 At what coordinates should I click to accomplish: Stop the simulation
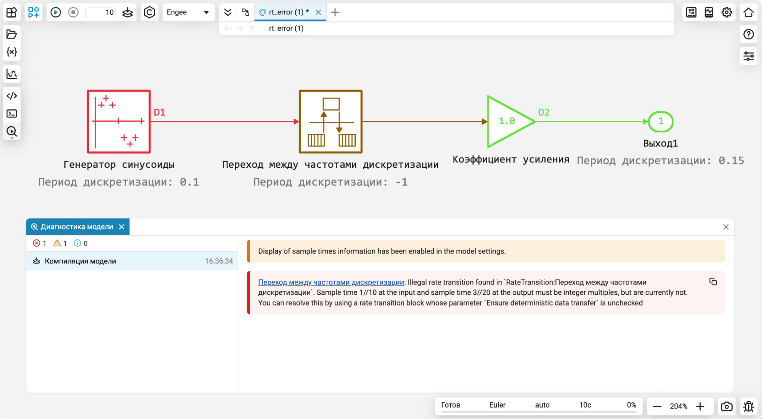click(x=73, y=12)
